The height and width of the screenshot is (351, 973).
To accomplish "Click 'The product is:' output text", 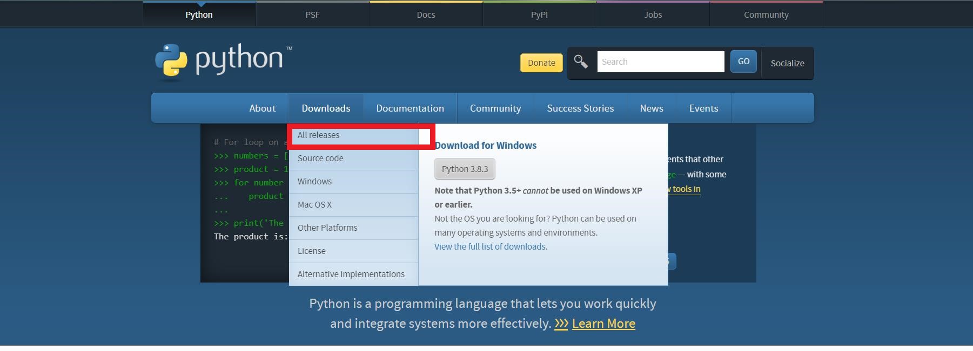I will click(251, 236).
